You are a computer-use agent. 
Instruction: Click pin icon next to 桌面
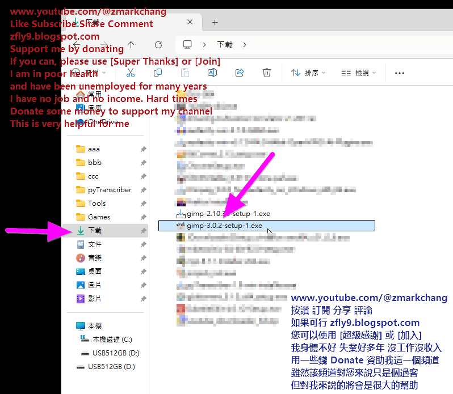click(x=143, y=272)
